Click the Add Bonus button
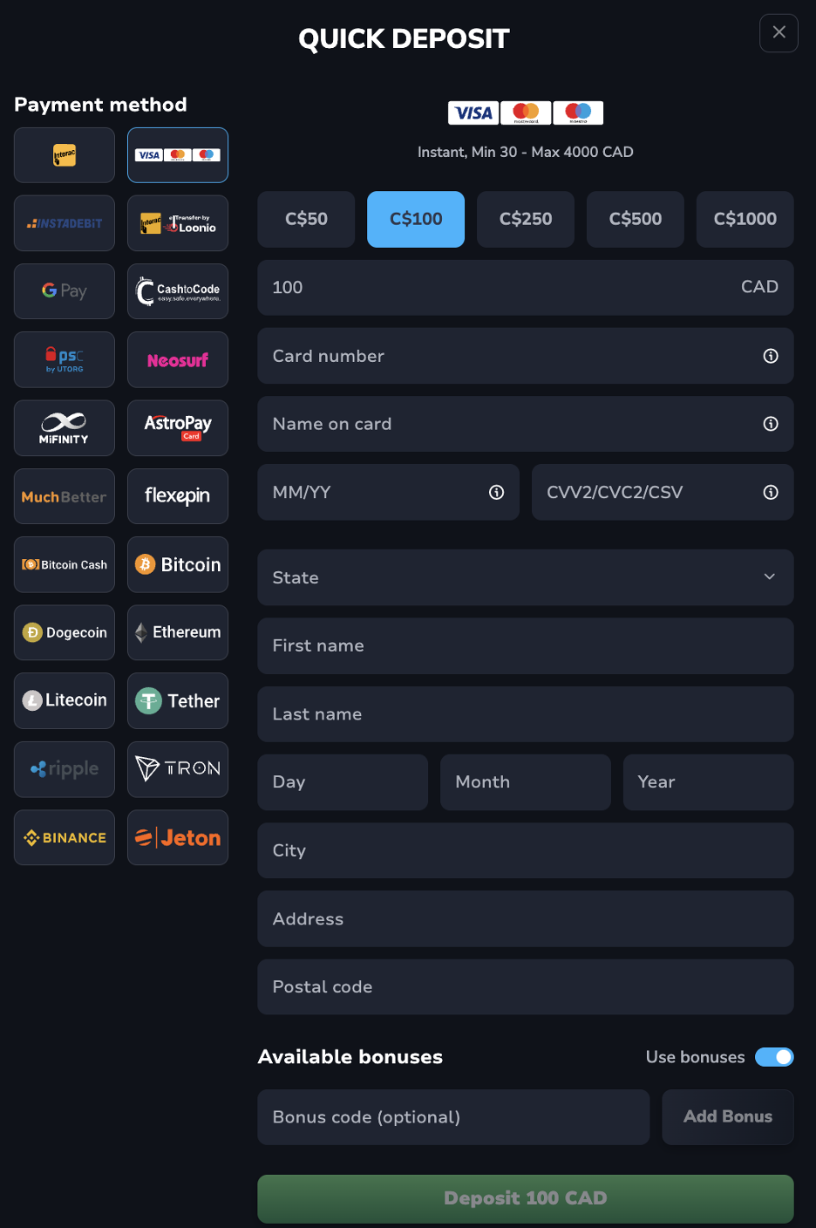 click(728, 1116)
